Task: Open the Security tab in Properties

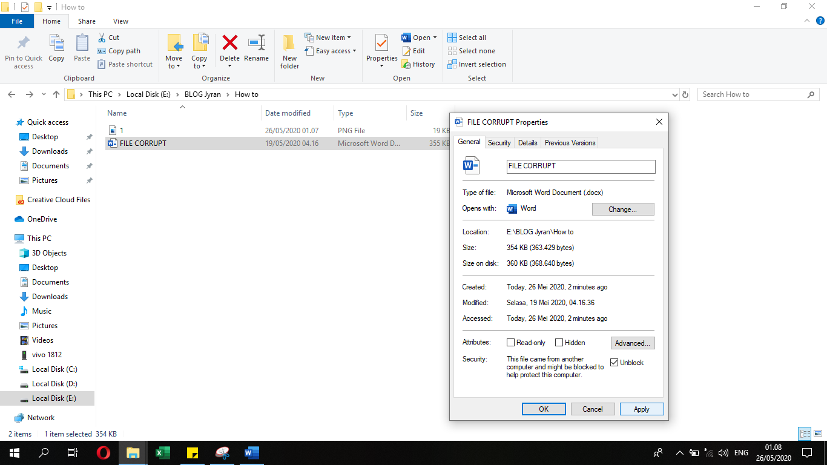Action: pos(499,143)
